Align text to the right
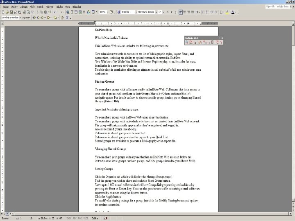295x221 pixels. tap(188, 12)
